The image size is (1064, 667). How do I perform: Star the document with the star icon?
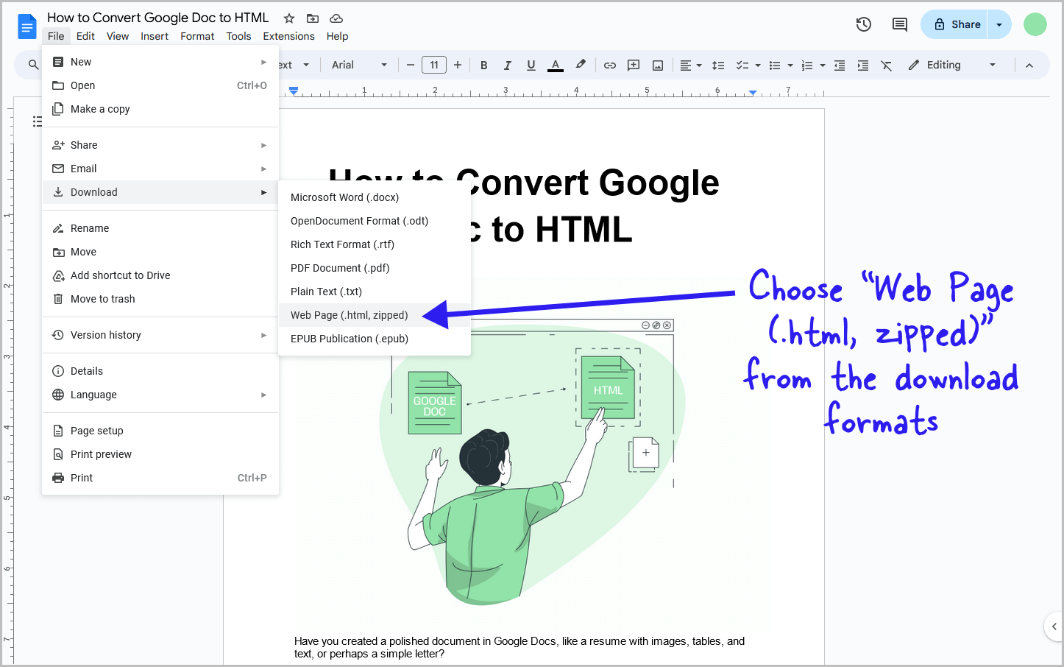click(289, 18)
